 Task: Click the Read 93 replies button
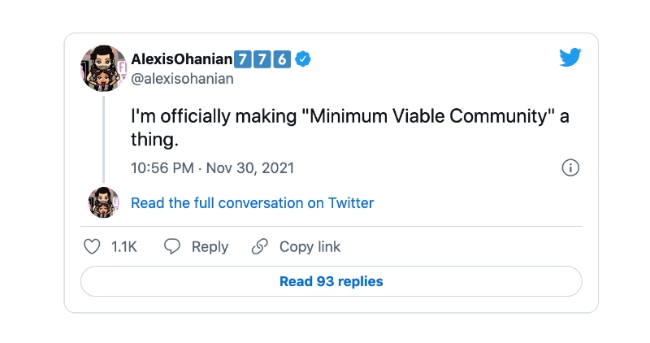click(331, 281)
